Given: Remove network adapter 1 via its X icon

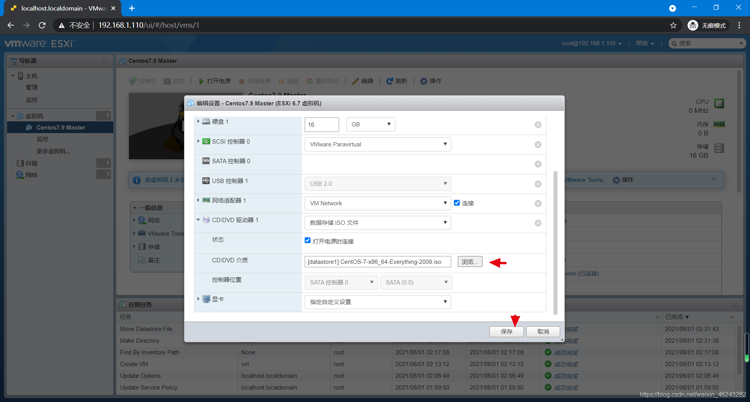Looking at the screenshot, I should point(538,203).
